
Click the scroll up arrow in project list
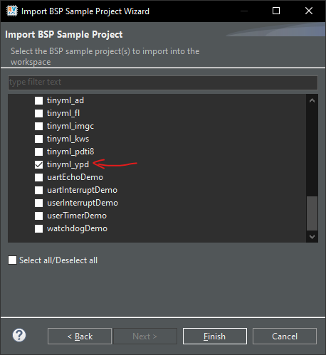[312, 100]
